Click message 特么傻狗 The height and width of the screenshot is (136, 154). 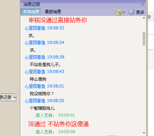(x=38, y=79)
